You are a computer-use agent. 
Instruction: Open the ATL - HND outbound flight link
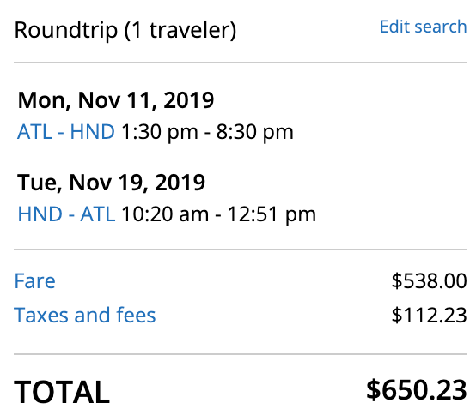66,132
